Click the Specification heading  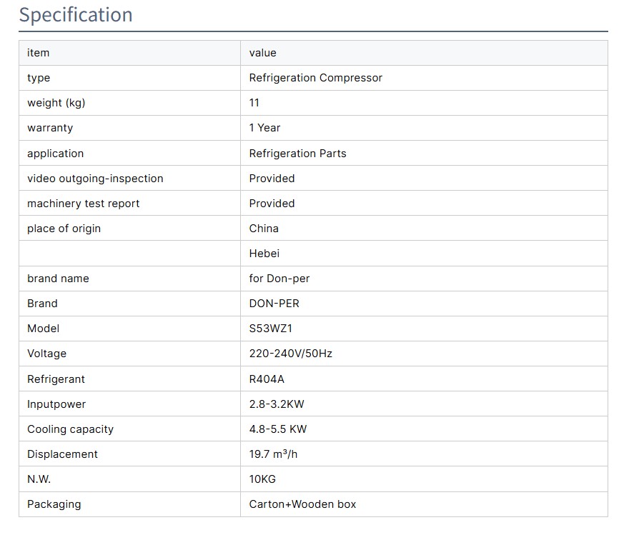click(x=76, y=15)
